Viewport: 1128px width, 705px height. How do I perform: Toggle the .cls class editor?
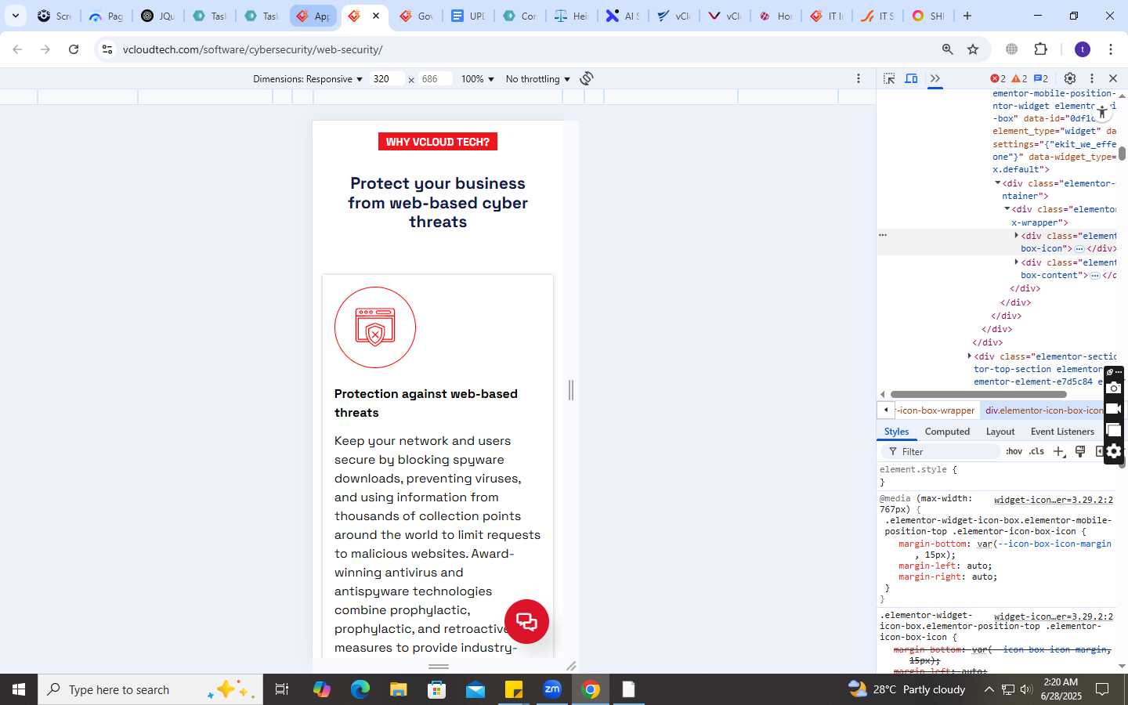point(1037,452)
